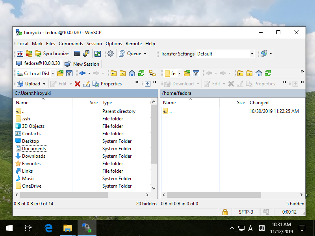
Task: Expand the local back history dropdown
Action: point(89,73)
